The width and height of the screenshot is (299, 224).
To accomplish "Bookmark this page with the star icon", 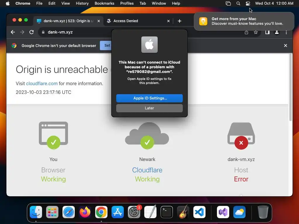I will (256, 32).
